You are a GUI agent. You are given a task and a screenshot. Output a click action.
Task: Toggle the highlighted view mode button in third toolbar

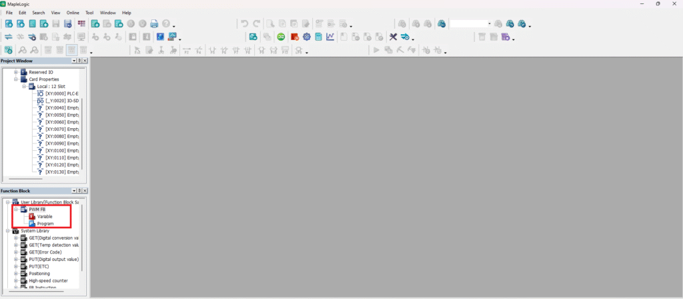coord(71,50)
